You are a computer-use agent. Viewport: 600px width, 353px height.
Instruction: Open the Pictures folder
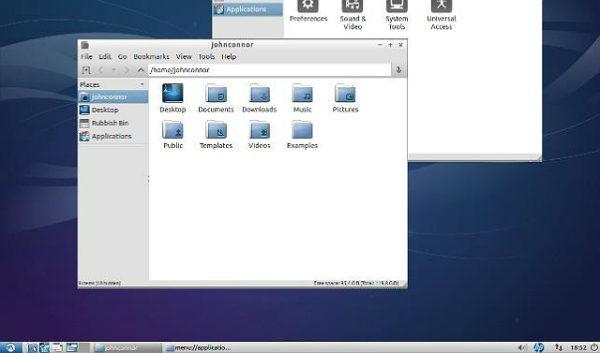345,98
